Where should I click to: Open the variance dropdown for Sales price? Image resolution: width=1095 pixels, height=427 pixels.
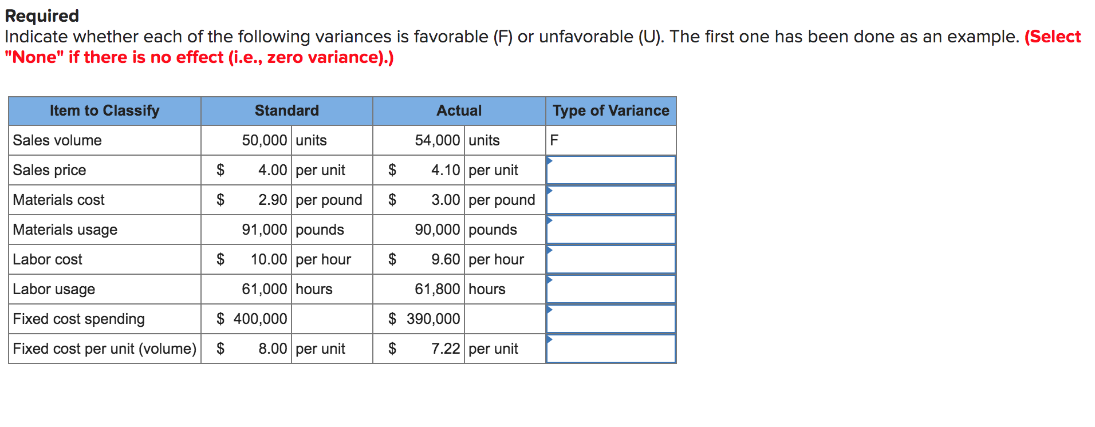click(x=610, y=169)
